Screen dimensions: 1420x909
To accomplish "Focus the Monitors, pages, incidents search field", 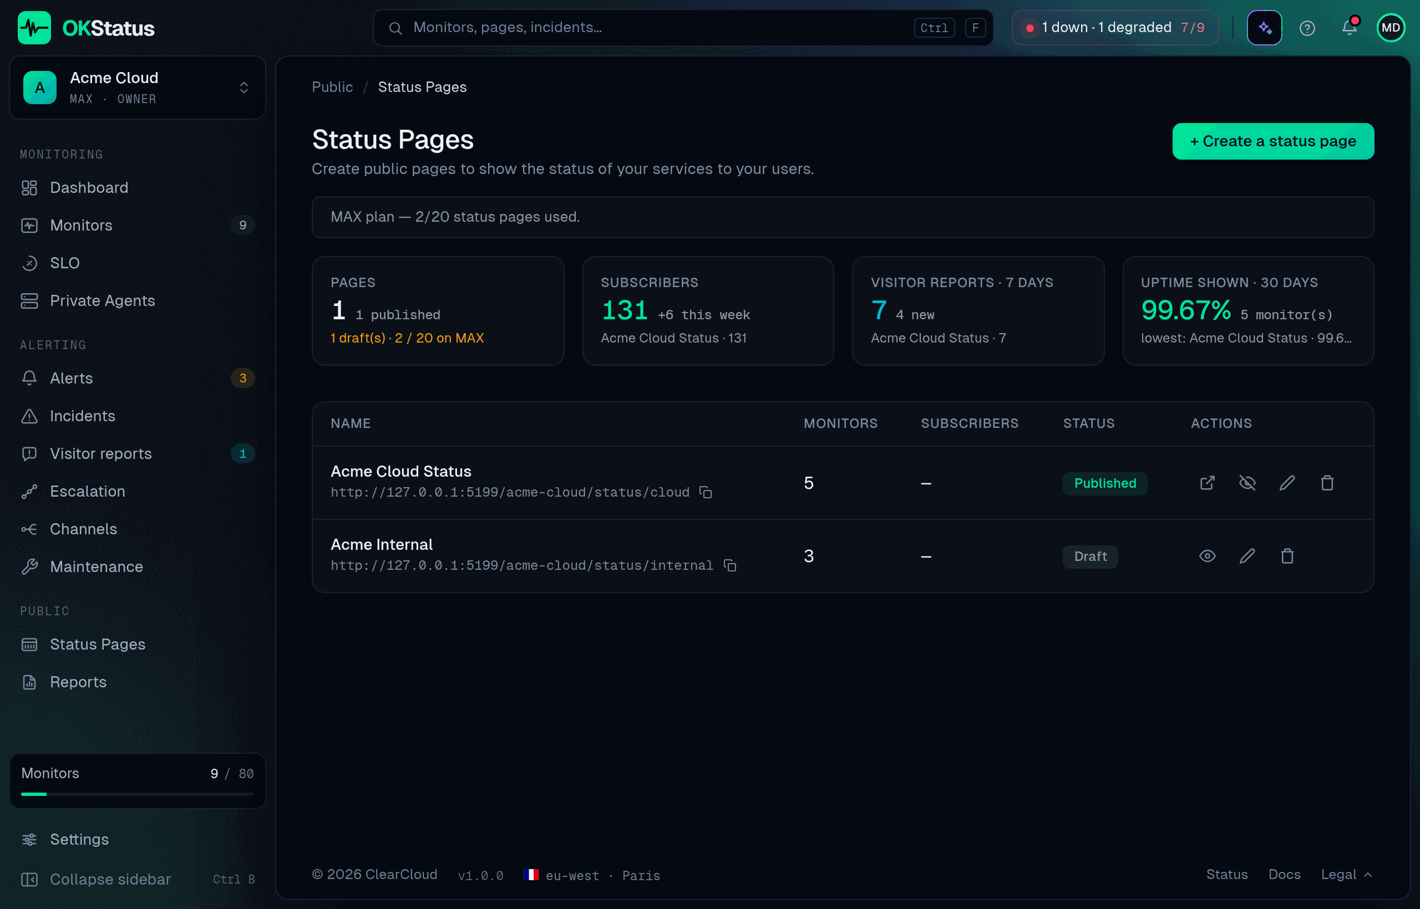I will (x=683, y=28).
